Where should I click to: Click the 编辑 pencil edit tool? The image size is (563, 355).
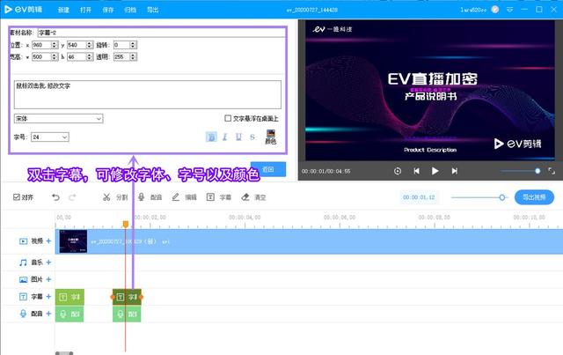point(184,197)
